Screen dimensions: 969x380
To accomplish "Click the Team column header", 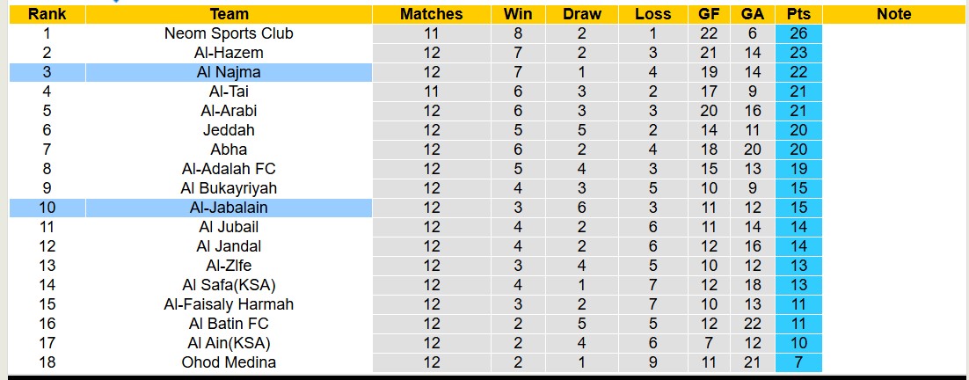I will point(229,14).
